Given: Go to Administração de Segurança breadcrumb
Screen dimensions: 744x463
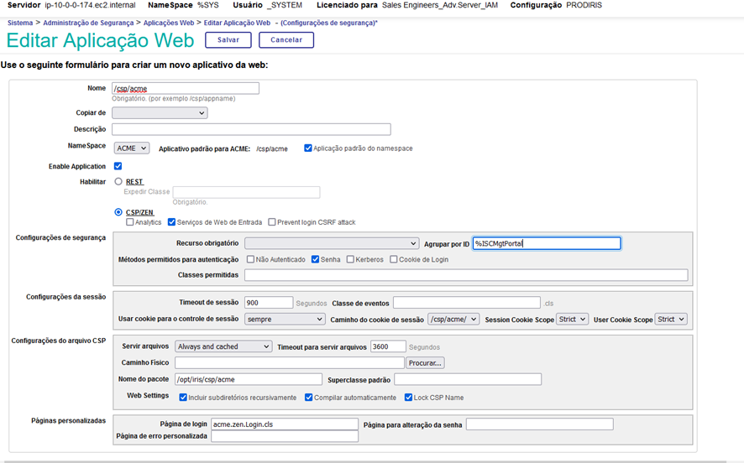Looking at the screenshot, I should [90, 23].
